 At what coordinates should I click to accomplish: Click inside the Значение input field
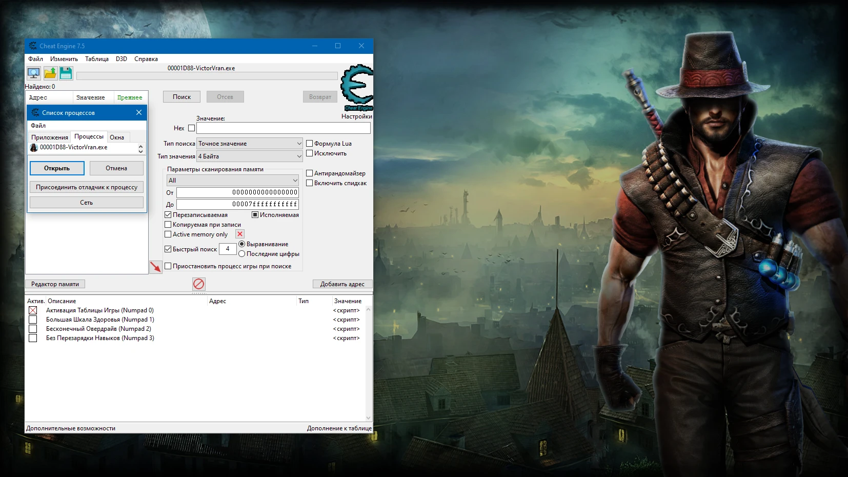284,128
